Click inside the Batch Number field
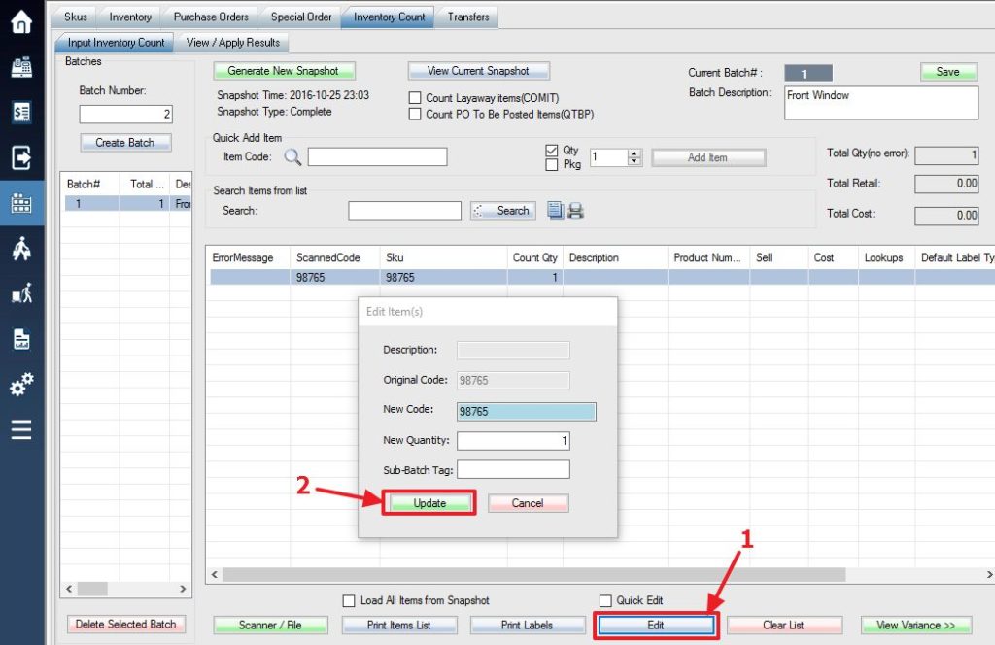Viewport: 995px width, 645px height. [x=126, y=115]
